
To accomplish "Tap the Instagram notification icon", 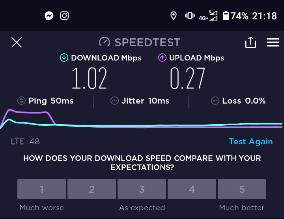I will click(64, 16).
